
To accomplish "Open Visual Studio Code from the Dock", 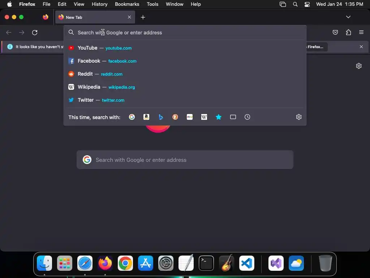I will pos(247,263).
